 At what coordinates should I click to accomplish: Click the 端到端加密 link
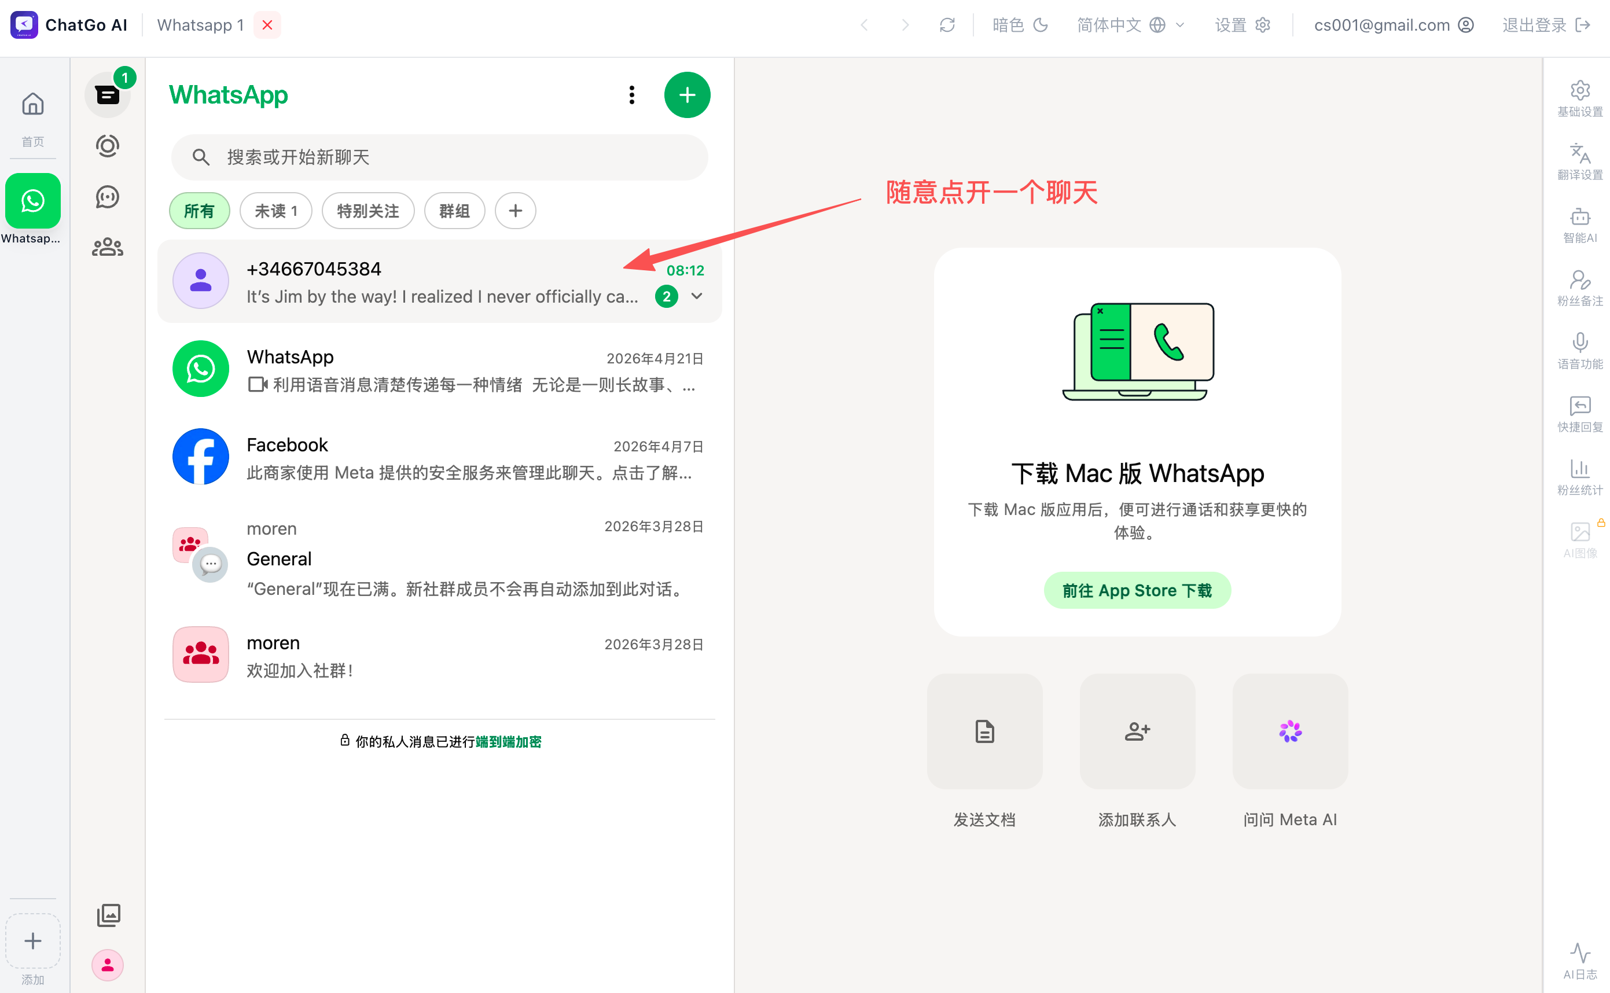click(x=508, y=742)
